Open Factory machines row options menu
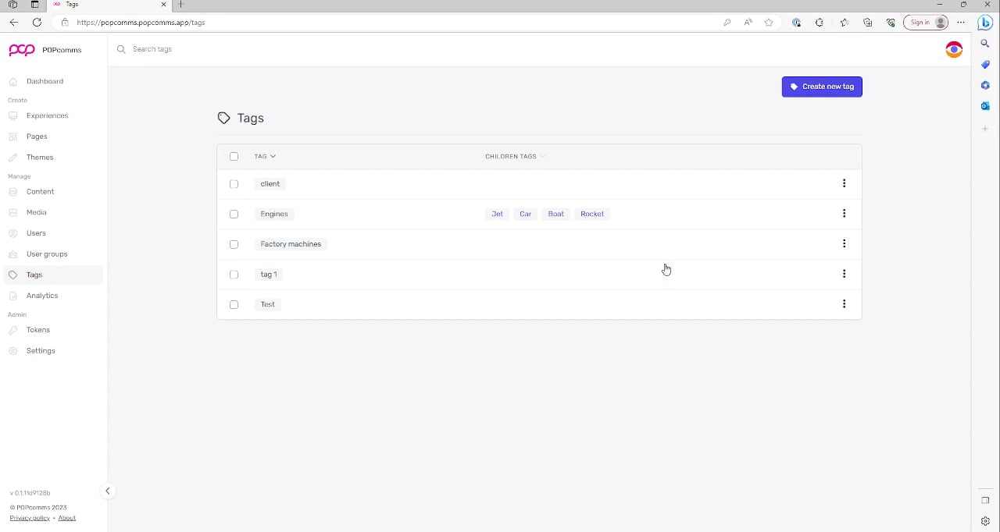This screenshot has width=1000, height=532. tap(844, 244)
